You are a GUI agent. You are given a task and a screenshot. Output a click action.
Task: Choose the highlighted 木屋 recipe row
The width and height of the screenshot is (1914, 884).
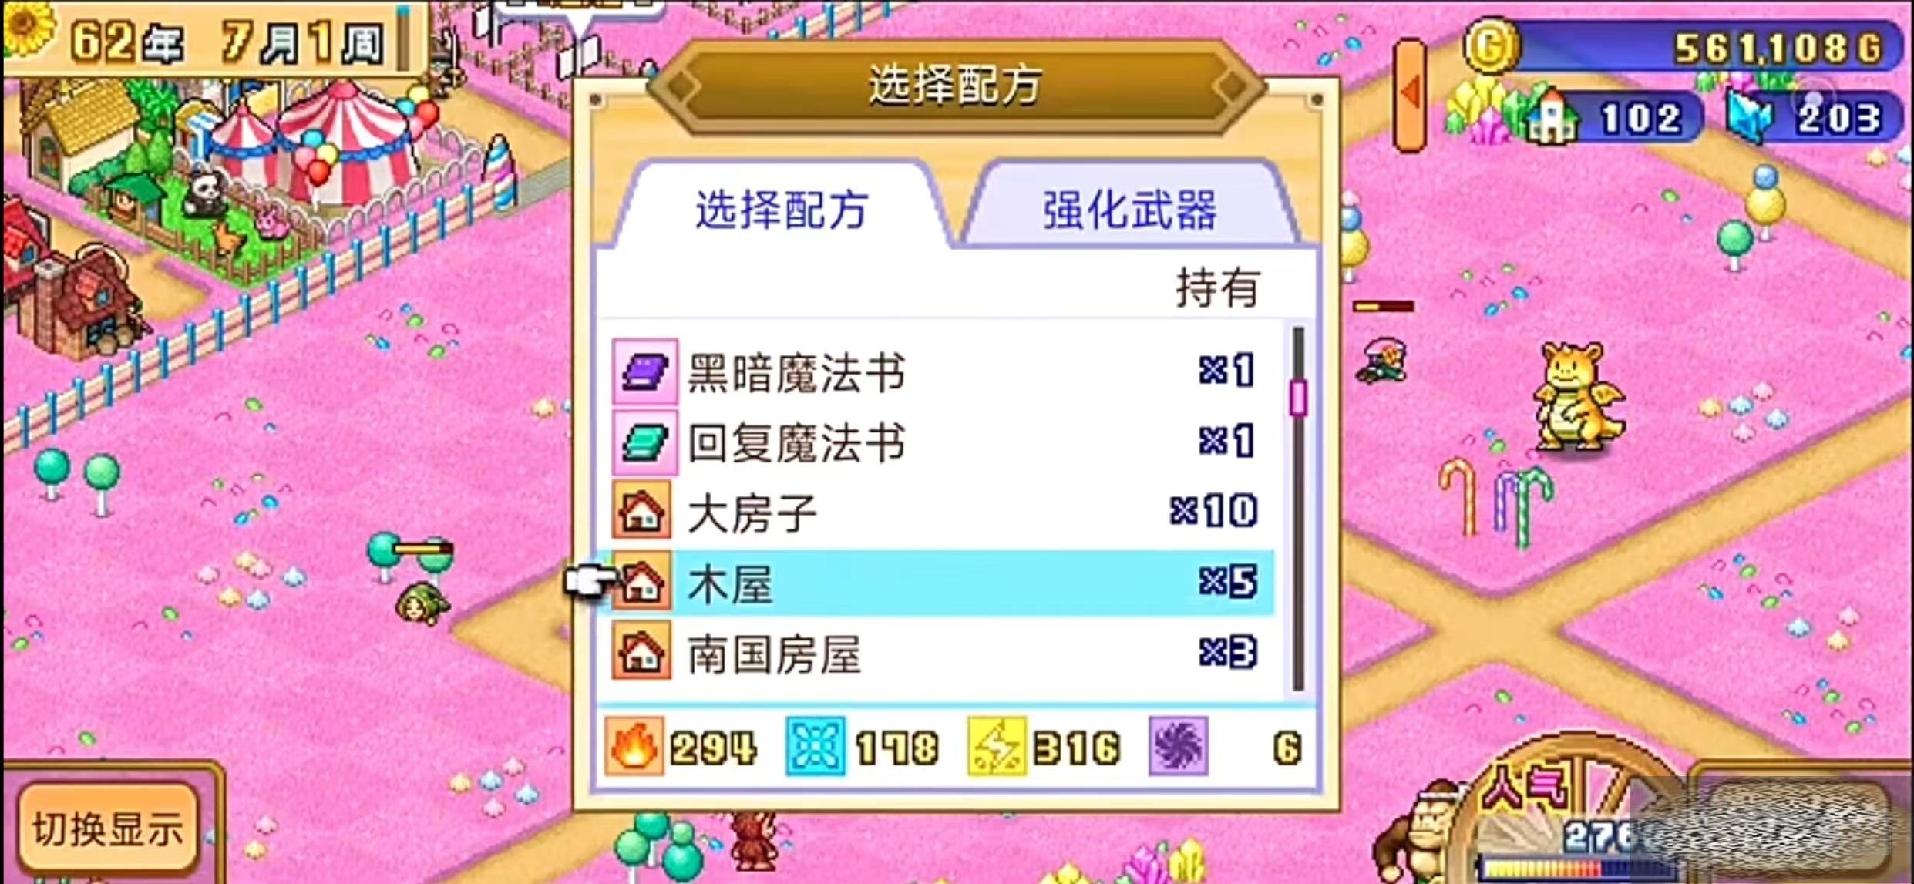(x=942, y=583)
